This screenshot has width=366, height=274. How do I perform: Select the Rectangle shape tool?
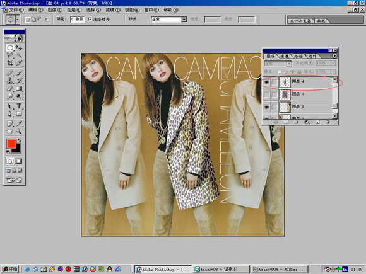19,114
